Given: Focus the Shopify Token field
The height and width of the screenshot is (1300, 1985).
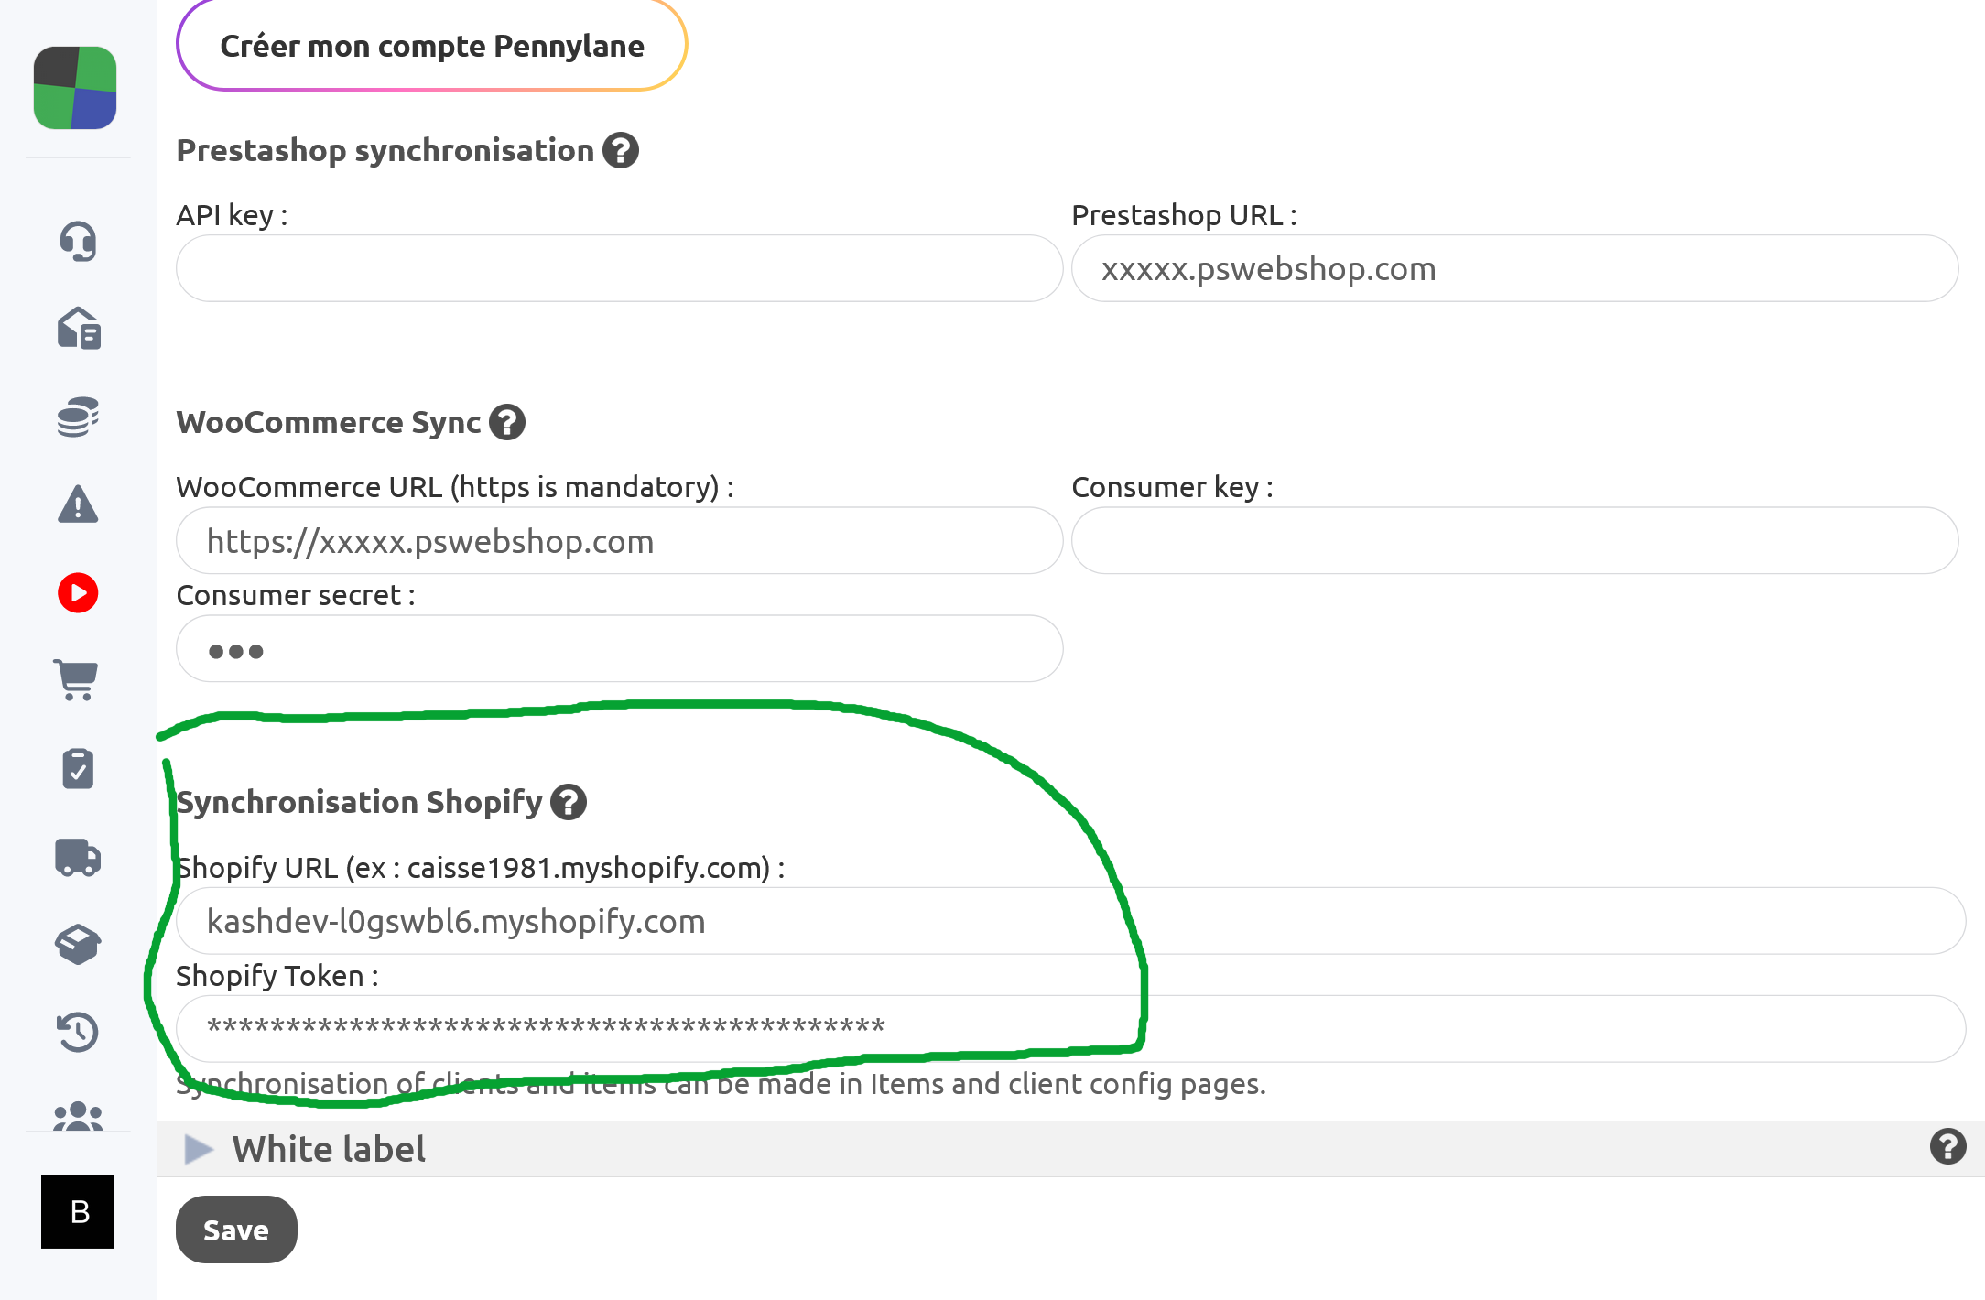Looking at the screenshot, I should point(1070,1029).
